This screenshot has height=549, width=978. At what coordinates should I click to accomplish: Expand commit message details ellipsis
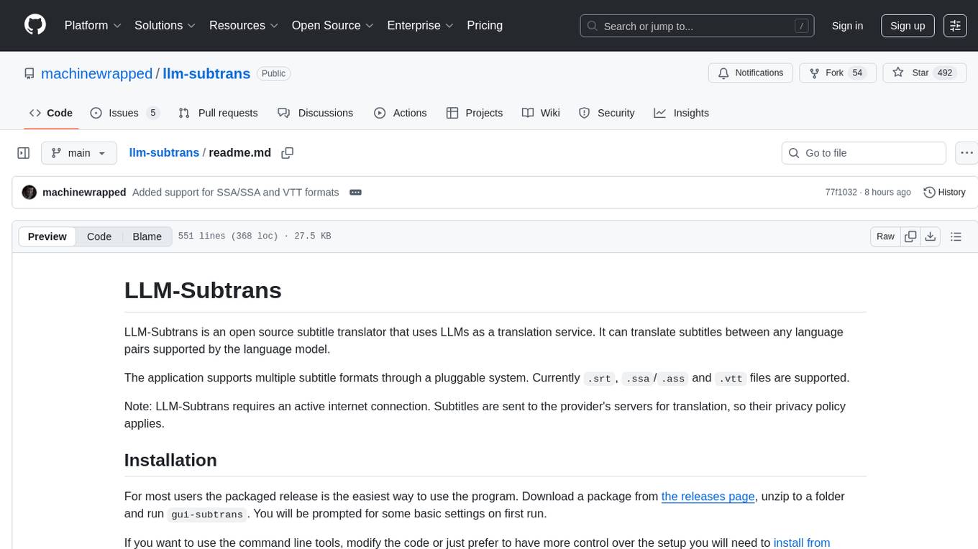pyautogui.click(x=355, y=193)
